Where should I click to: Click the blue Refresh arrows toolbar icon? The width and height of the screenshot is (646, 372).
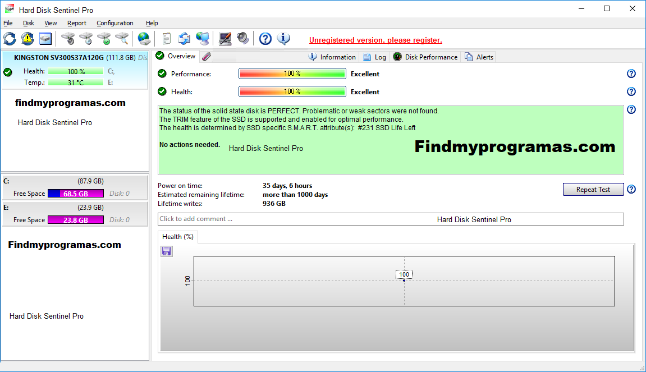[x=10, y=39]
